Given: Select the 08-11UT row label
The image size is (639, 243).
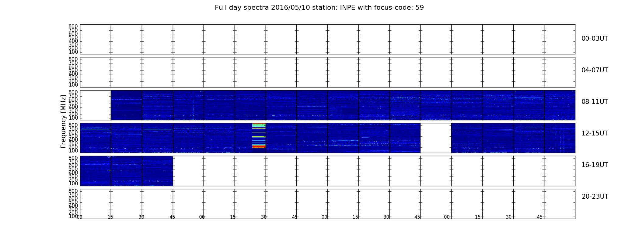Looking at the screenshot, I should 595,102.
